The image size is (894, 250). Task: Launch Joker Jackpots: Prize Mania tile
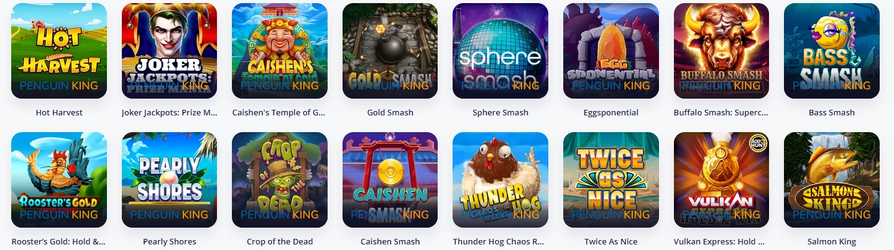pos(169,51)
